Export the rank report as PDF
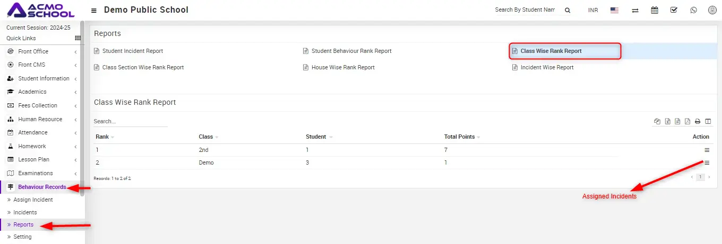Viewport: 722px width, 244px height. point(687,122)
